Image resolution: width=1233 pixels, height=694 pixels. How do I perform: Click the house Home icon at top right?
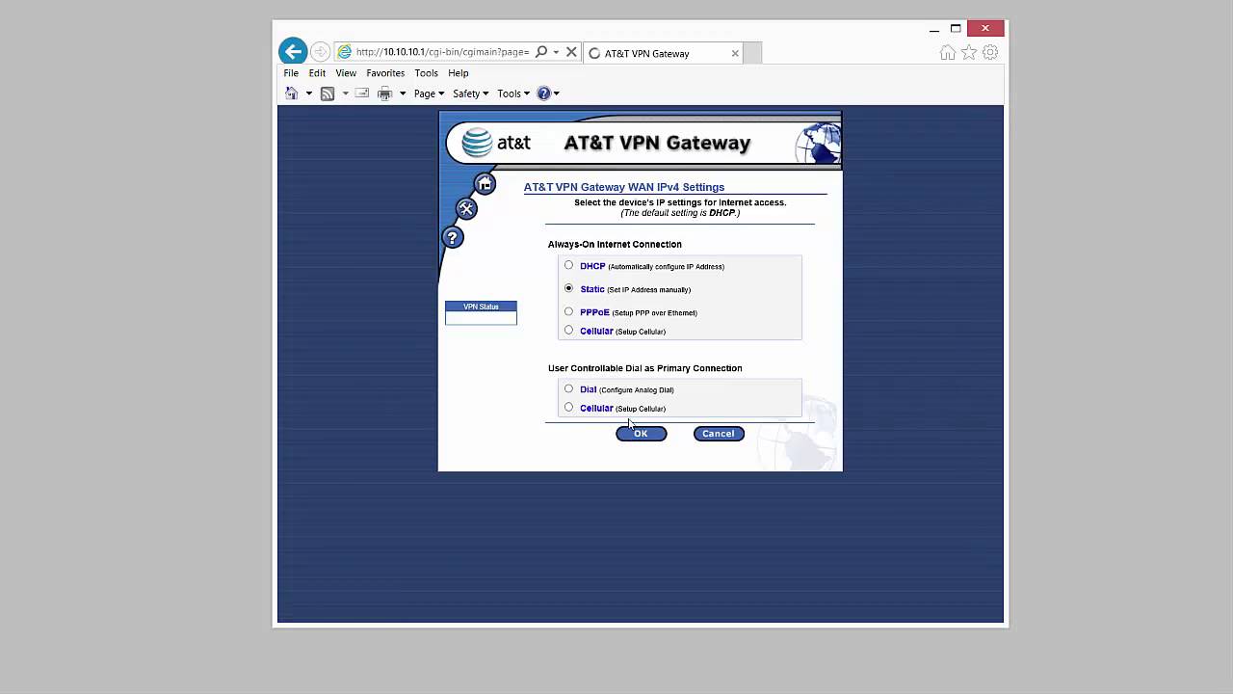(x=948, y=53)
